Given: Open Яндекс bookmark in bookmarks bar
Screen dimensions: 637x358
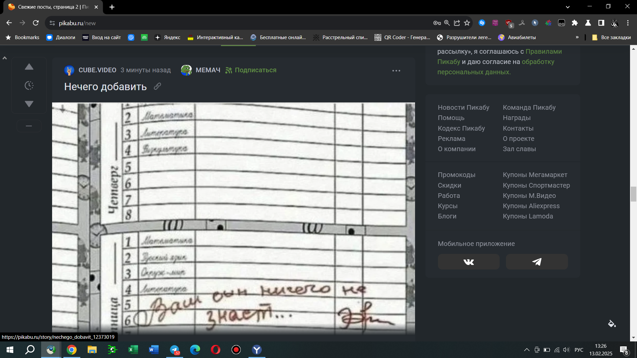Looking at the screenshot, I should click(x=168, y=37).
